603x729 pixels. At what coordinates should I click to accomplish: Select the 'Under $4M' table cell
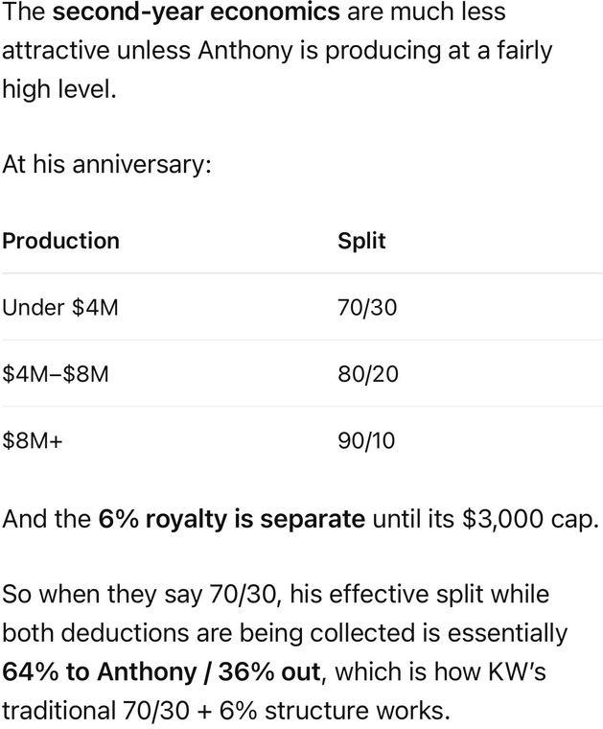click(x=60, y=307)
